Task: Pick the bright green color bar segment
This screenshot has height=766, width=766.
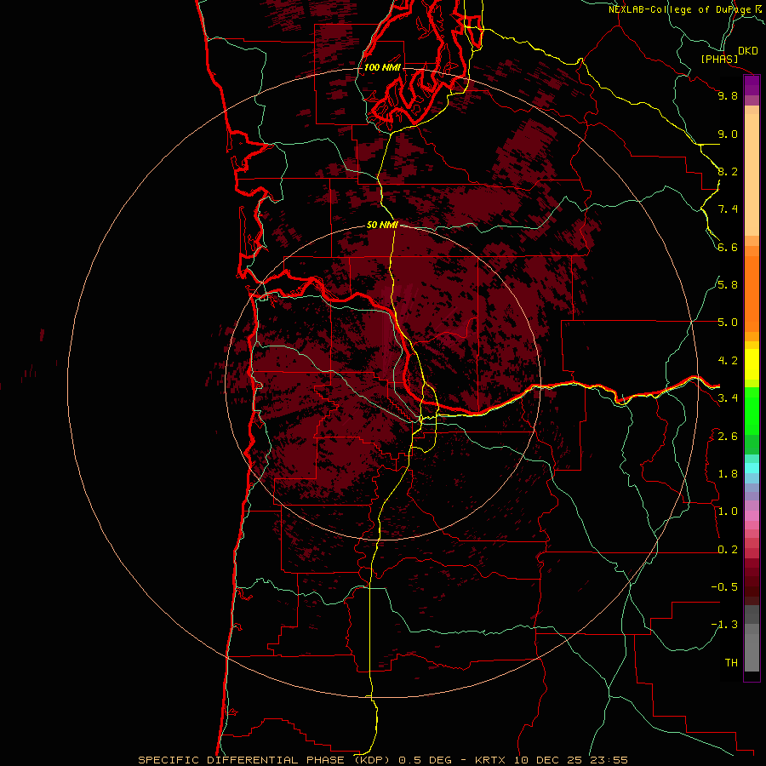Action: tap(752, 410)
